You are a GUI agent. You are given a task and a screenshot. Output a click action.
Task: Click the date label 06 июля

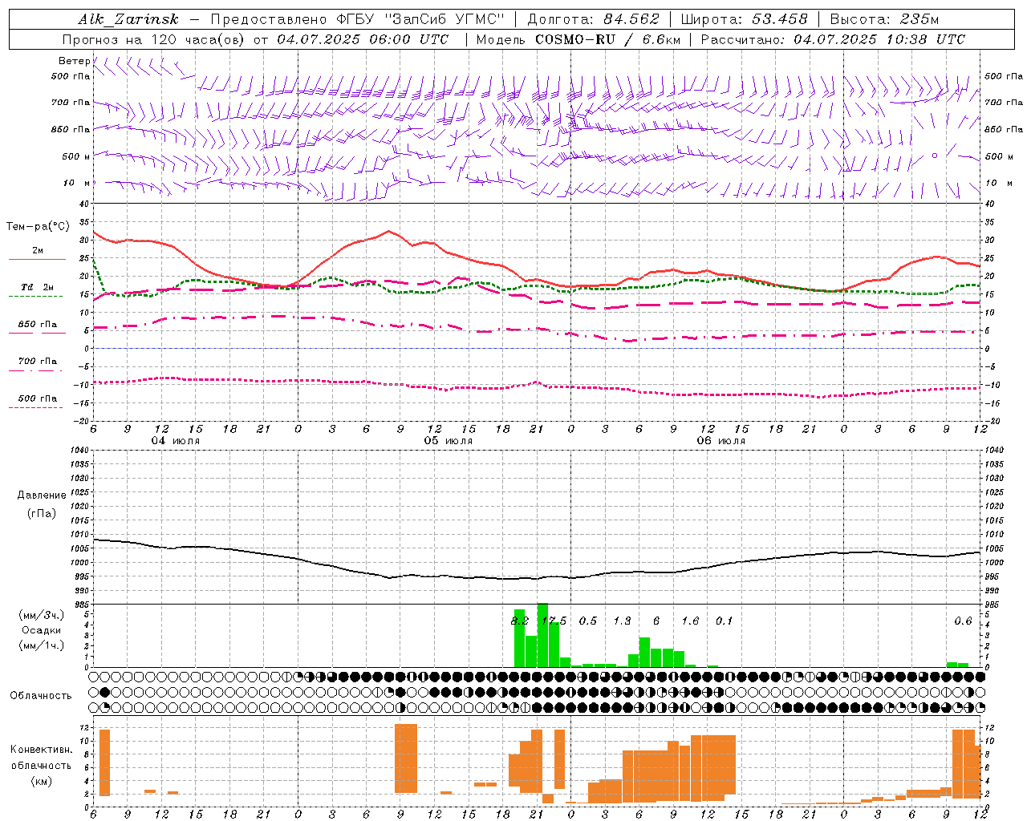721,441
